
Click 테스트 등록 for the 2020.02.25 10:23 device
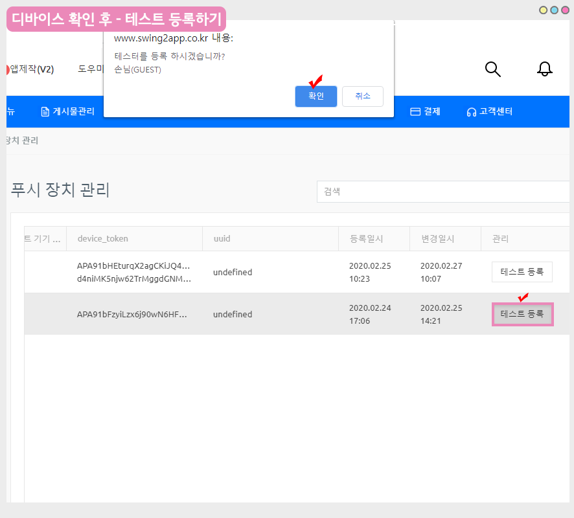[522, 272]
